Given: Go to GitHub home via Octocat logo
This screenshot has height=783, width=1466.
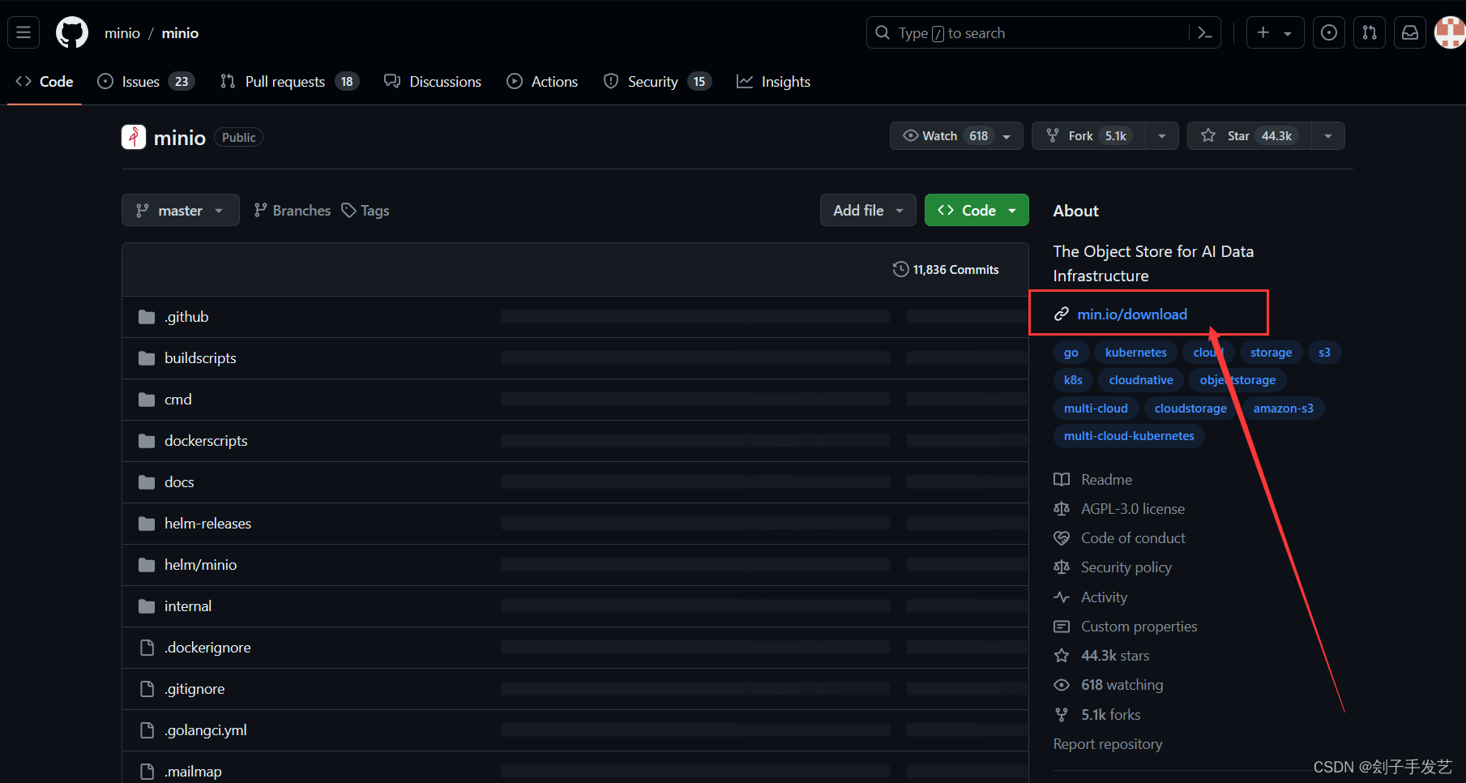Looking at the screenshot, I should pyautogui.click(x=72, y=32).
